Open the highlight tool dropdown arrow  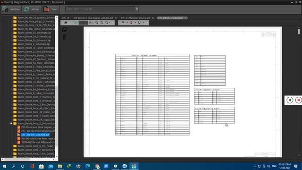pos(127,23)
